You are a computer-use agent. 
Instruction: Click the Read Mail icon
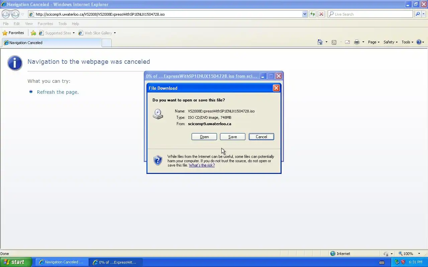click(347, 42)
